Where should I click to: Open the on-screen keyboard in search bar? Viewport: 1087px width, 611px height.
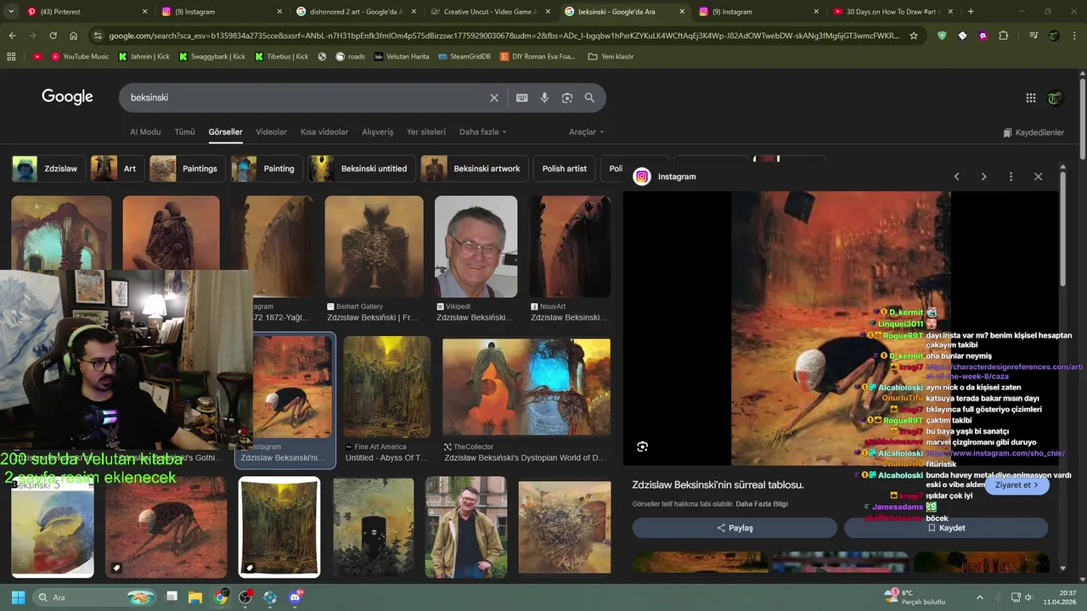coord(522,98)
